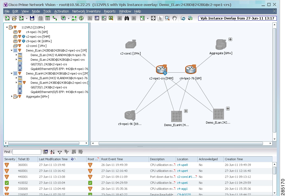Open the layout dropdown arrow
The image size is (286, 196).
point(148,18)
